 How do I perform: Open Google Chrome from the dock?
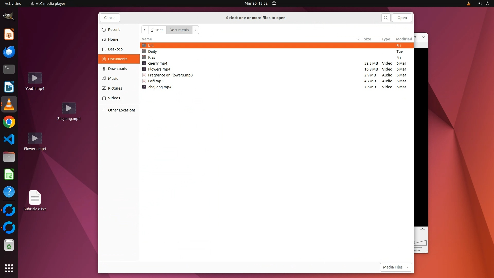[9, 122]
